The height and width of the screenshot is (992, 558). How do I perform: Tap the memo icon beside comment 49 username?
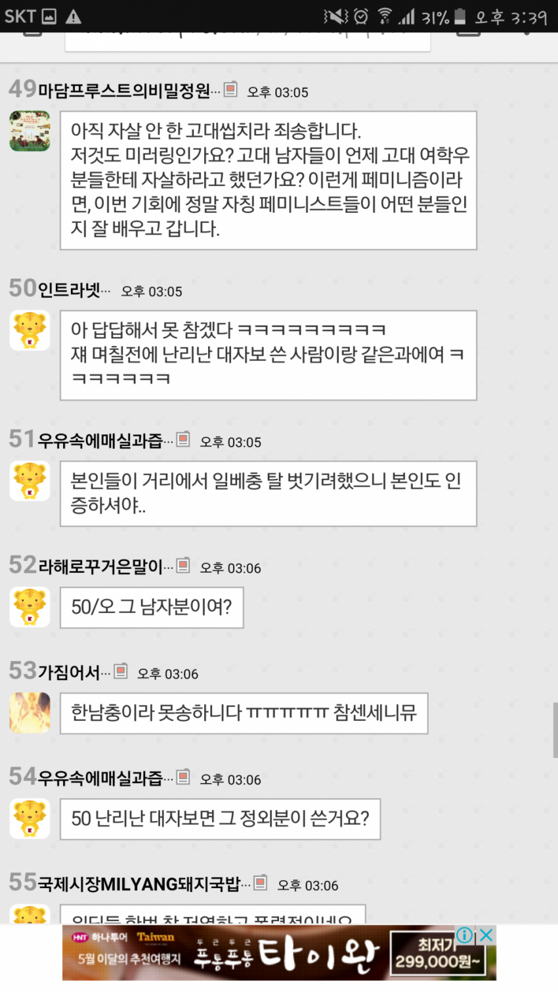[230, 89]
